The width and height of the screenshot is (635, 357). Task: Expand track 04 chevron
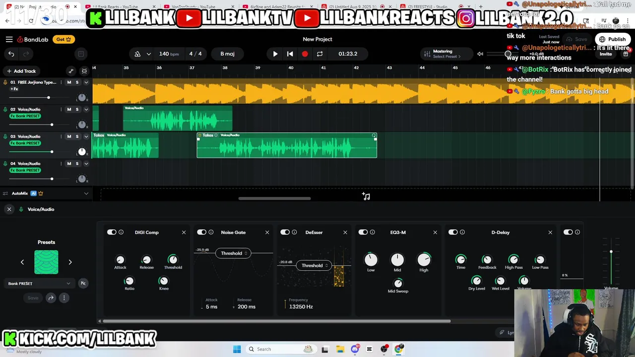tap(86, 163)
